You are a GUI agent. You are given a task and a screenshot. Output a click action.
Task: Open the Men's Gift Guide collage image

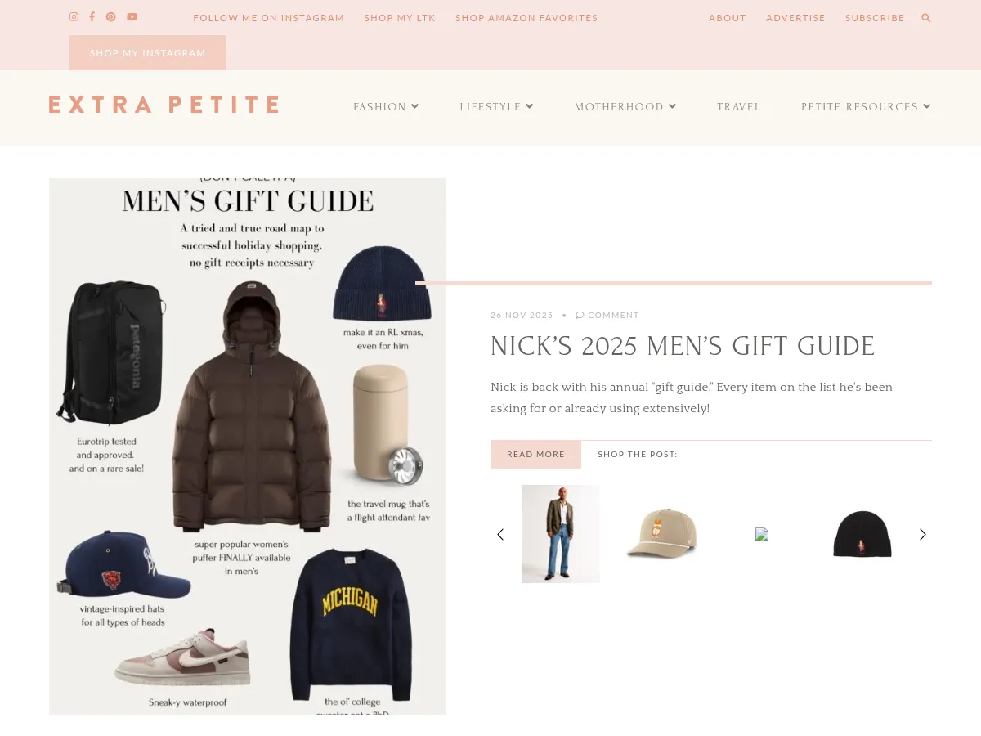[248, 447]
